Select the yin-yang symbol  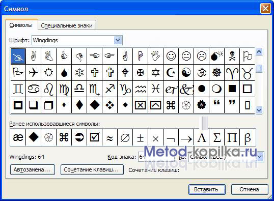[x=186, y=72]
